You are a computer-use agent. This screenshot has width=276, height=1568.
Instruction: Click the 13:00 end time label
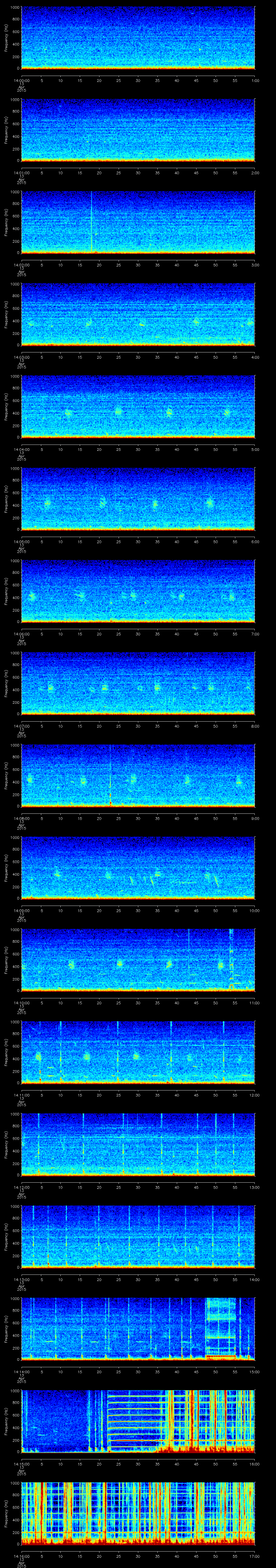click(x=255, y=1187)
